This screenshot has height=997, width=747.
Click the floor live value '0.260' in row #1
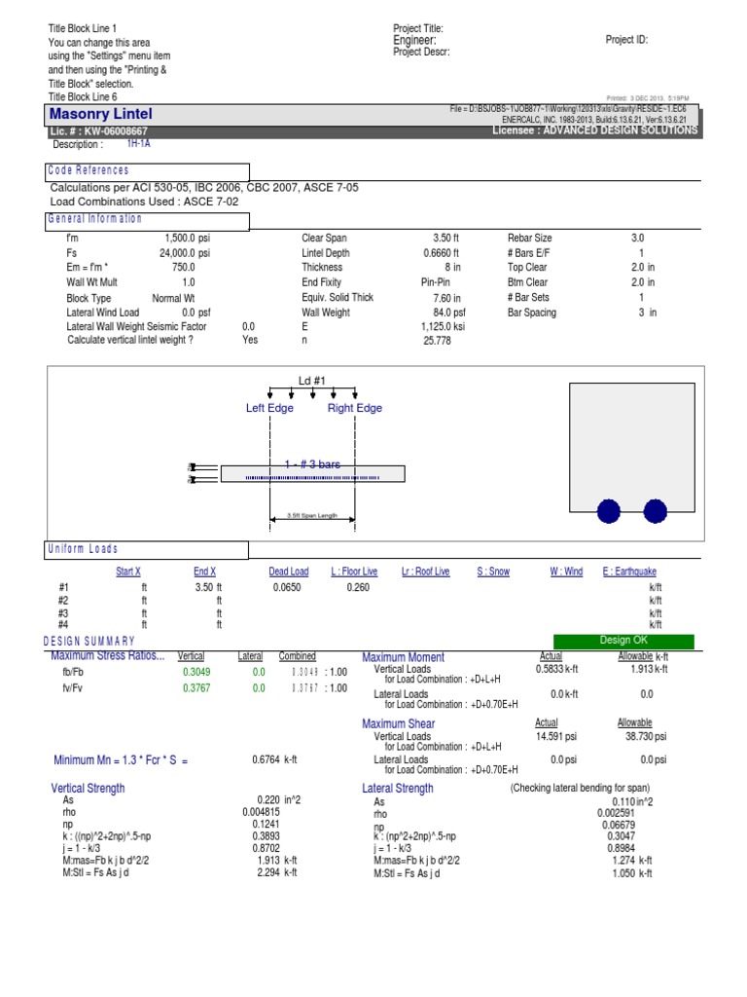point(358,587)
